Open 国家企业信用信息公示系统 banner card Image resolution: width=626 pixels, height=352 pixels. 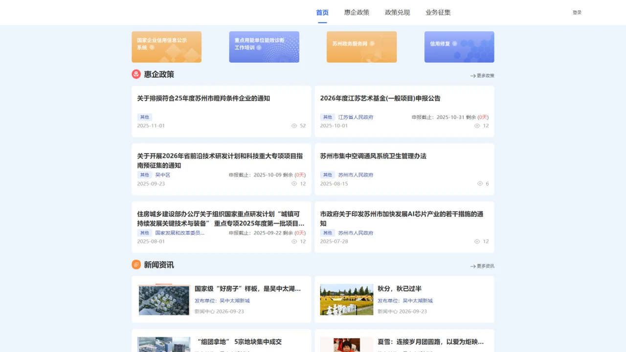point(166,47)
